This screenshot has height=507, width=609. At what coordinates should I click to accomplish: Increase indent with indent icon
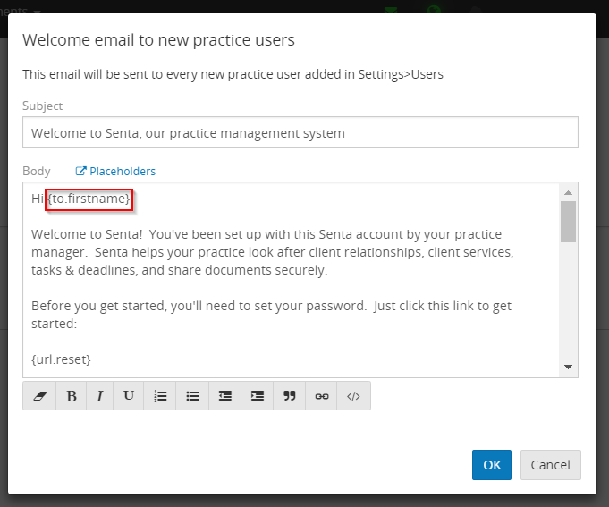tap(258, 396)
